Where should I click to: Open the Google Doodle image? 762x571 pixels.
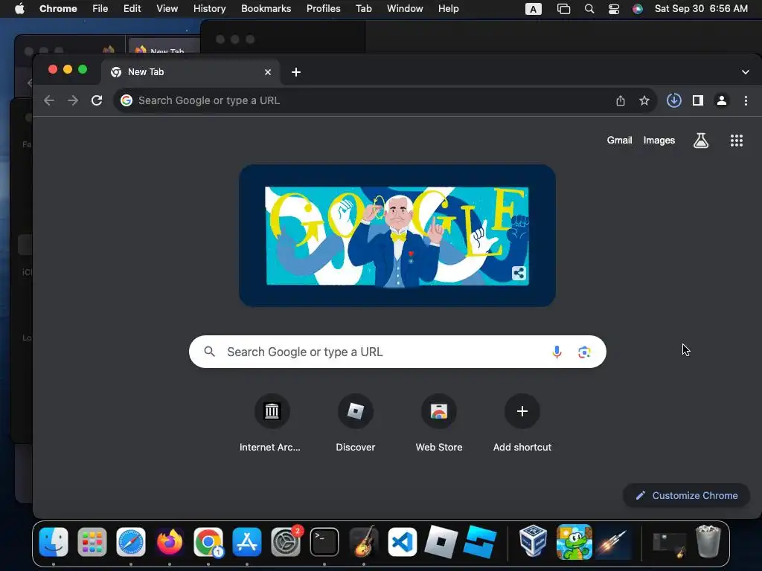tap(397, 236)
